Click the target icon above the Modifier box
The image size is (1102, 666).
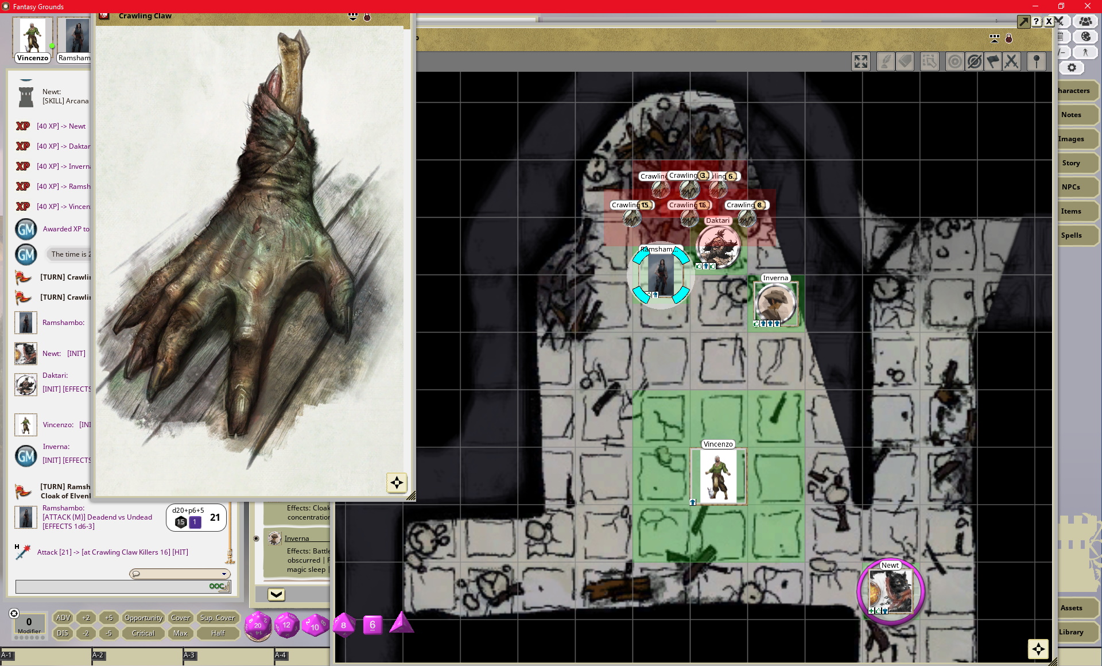click(x=14, y=613)
